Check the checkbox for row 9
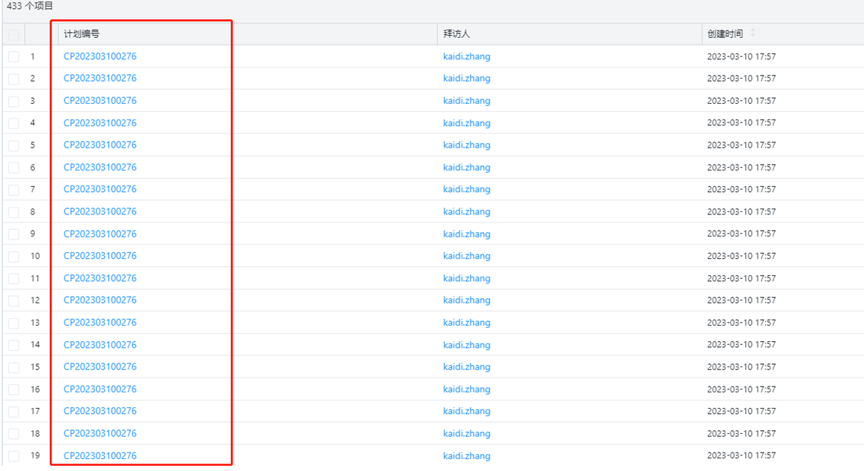The height and width of the screenshot is (471, 864). (14, 234)
